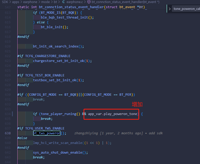Click the modified-line marker beside line 634
This screenshot has height=164, width=200.
[12, 114]
